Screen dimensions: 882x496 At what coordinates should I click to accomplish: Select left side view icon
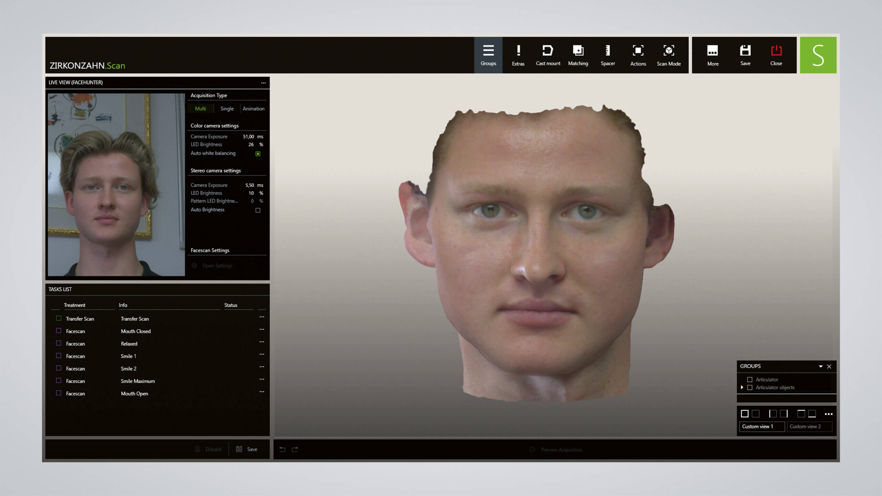[773, 414]
